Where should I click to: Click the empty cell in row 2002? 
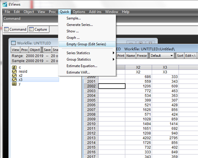(112, 86)
